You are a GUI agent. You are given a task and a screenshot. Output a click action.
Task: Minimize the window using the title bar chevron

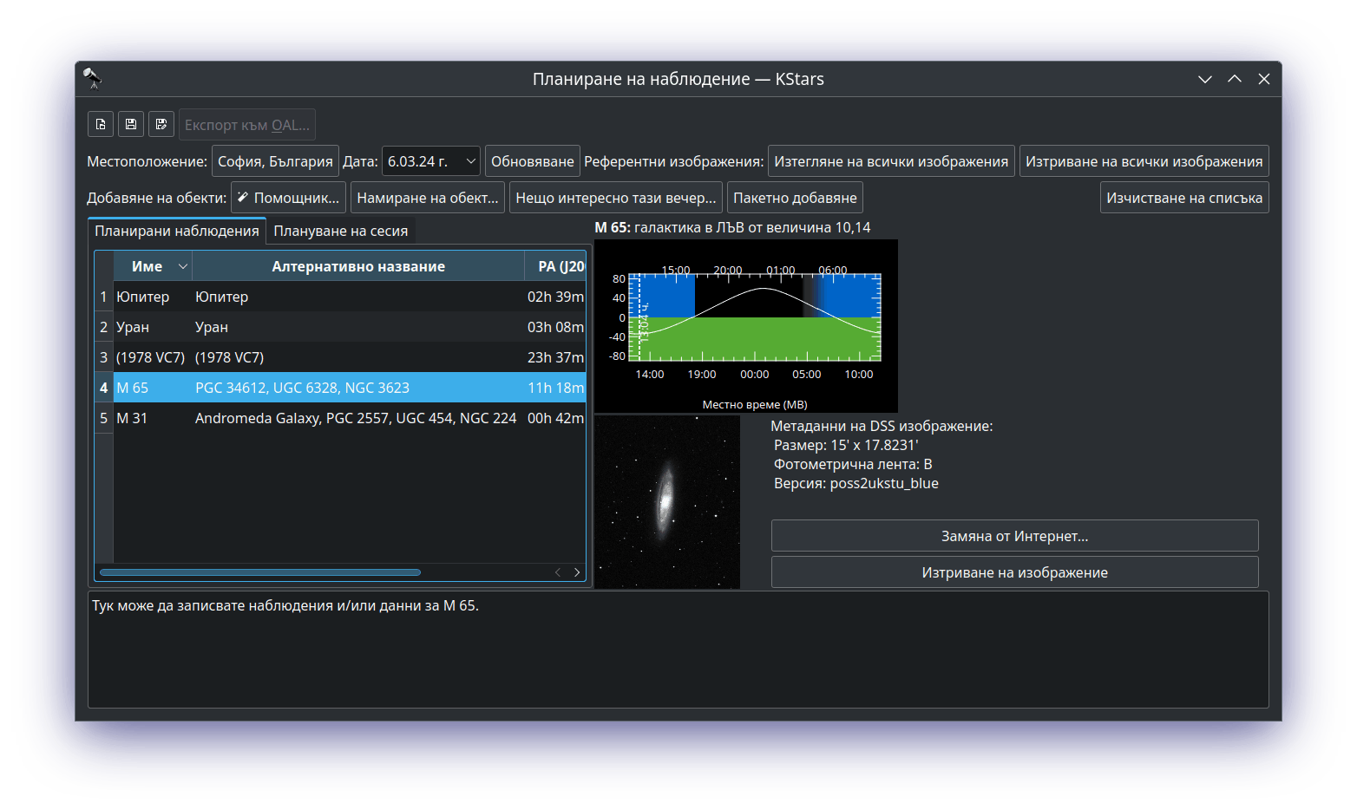click(x=1204, y=79)
